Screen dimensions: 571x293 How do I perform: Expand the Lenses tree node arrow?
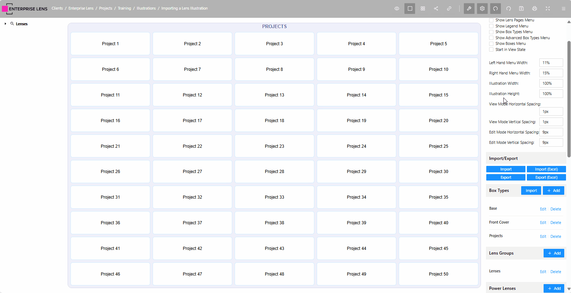pyautogui.click(x=5, y=24)
